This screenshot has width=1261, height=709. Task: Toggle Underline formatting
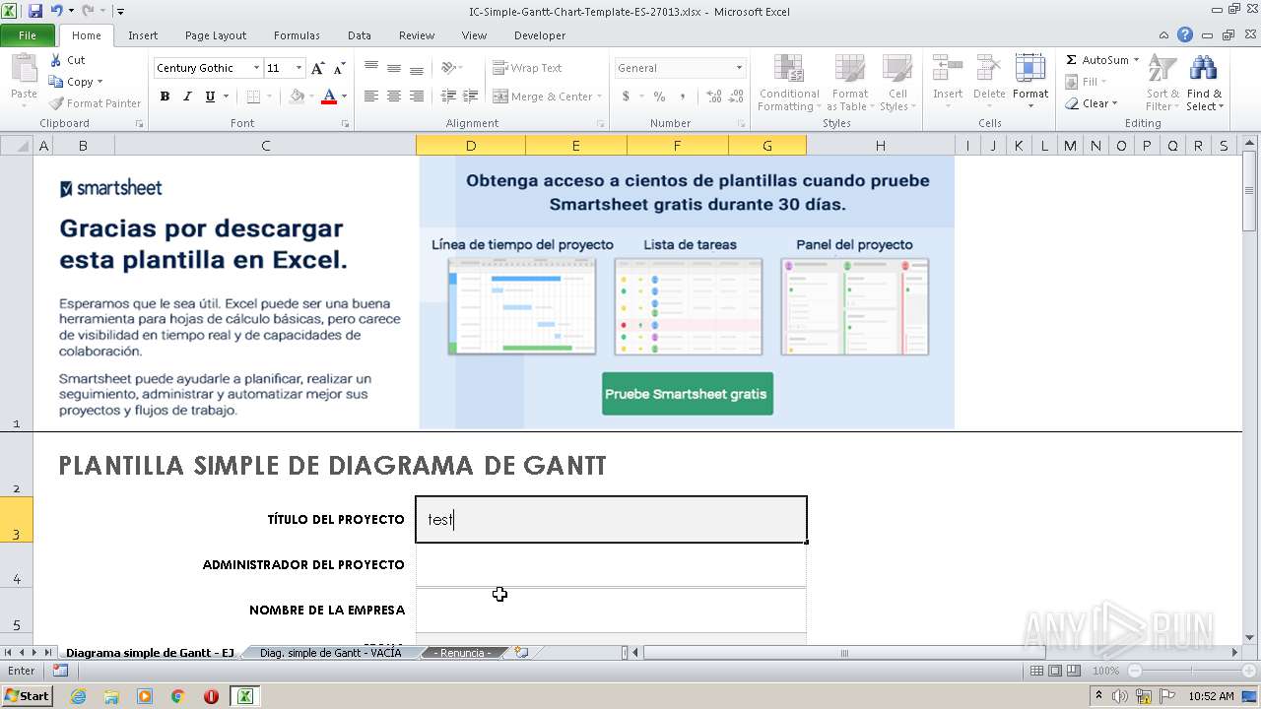click(210, 97)
